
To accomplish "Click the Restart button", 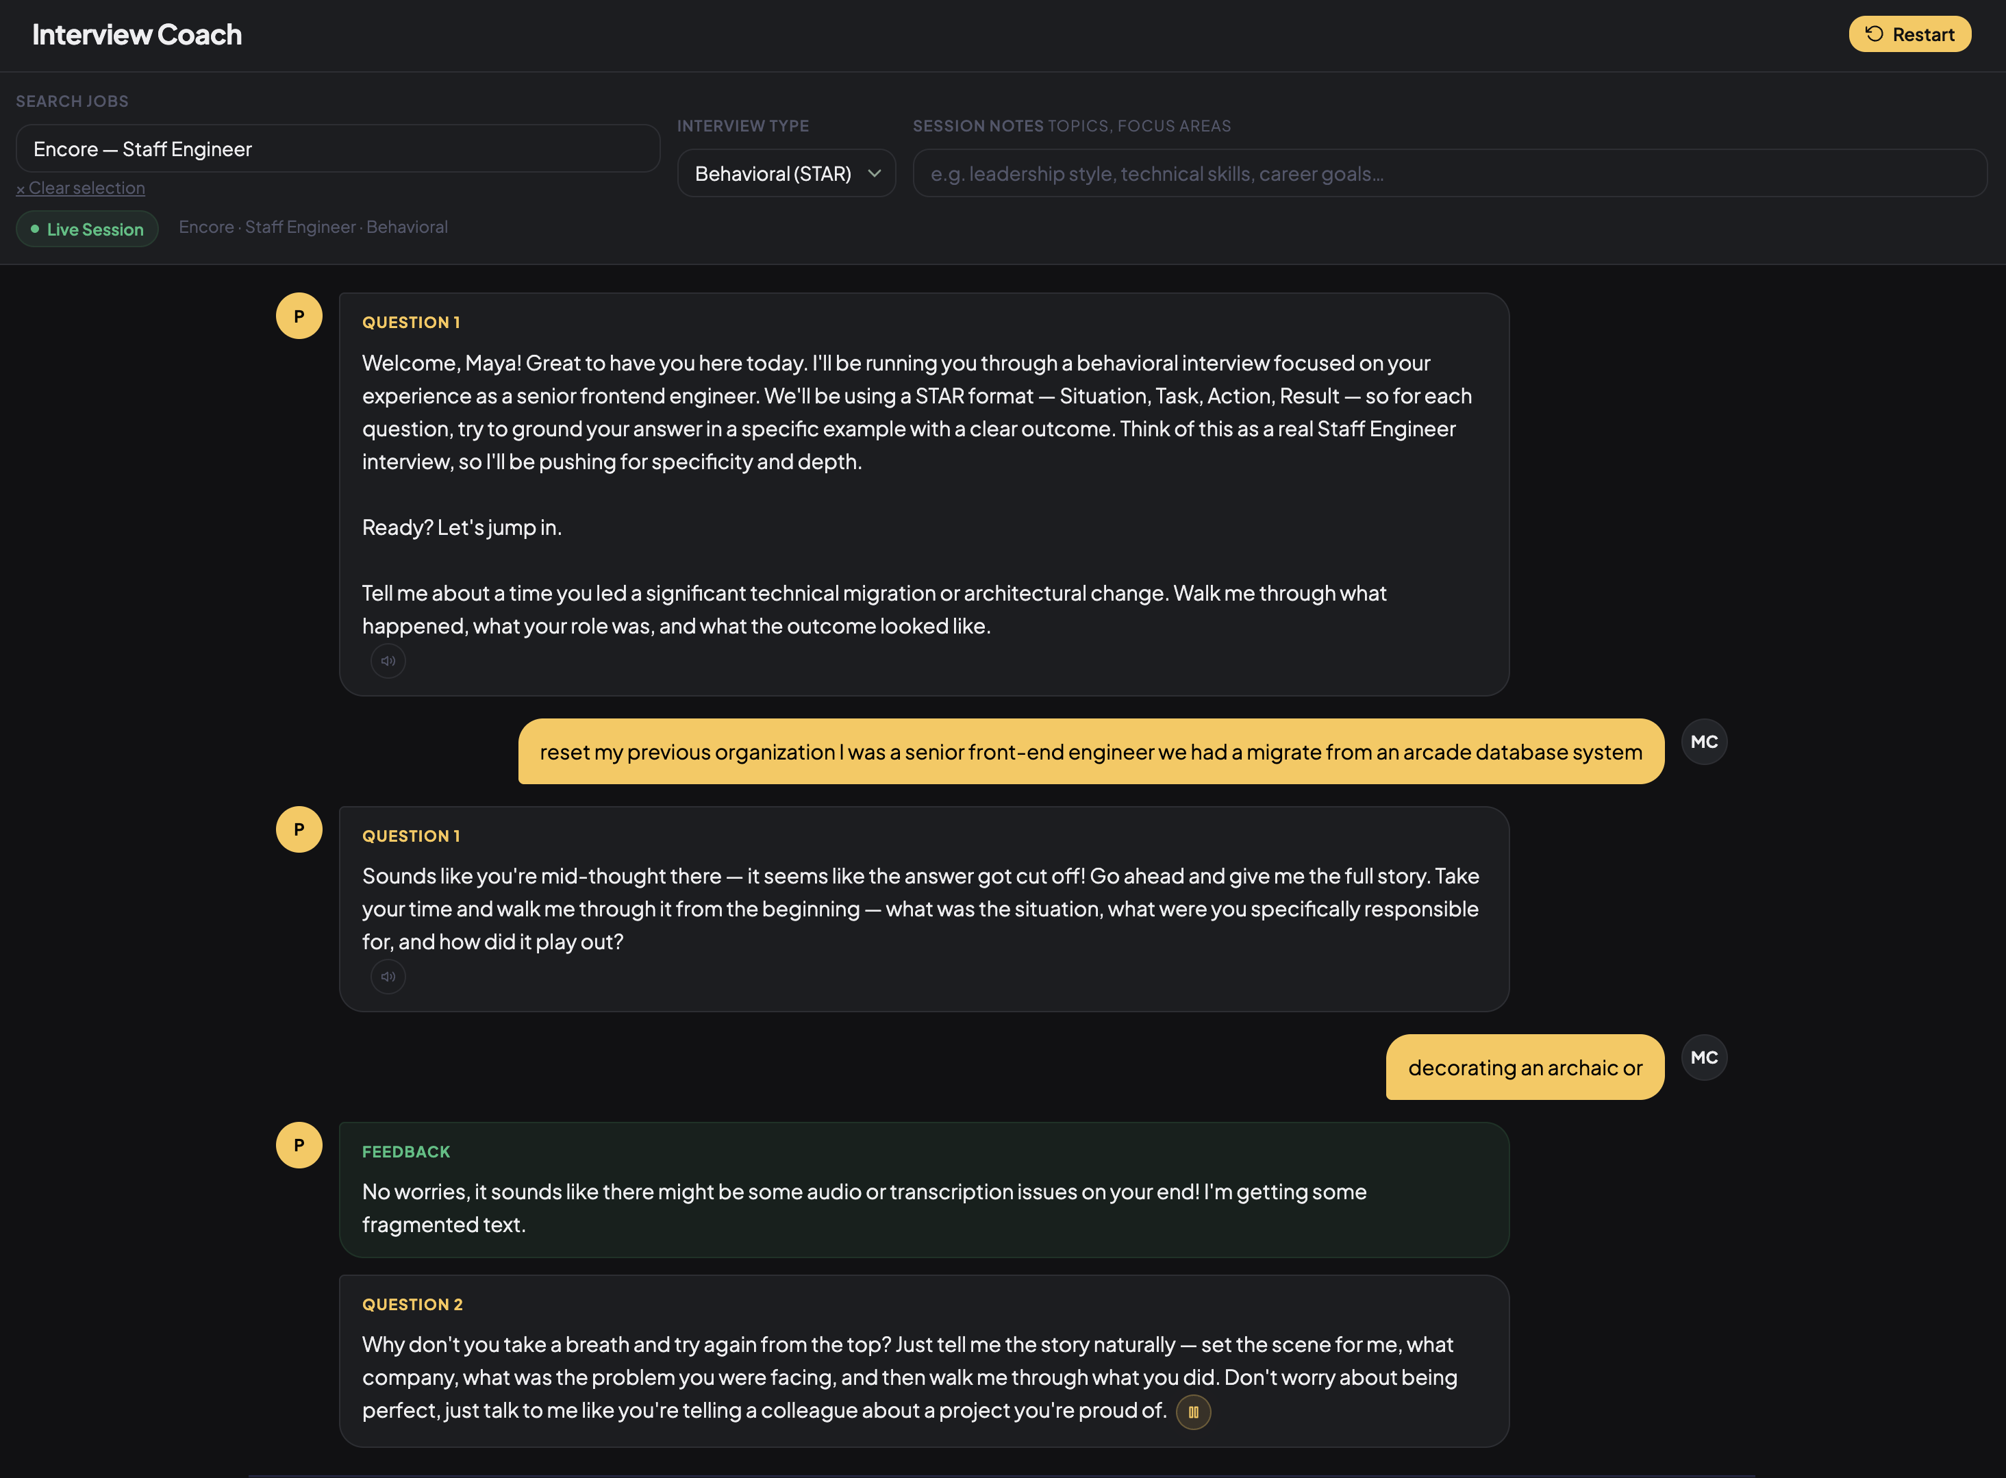I will coord(1909,34).
